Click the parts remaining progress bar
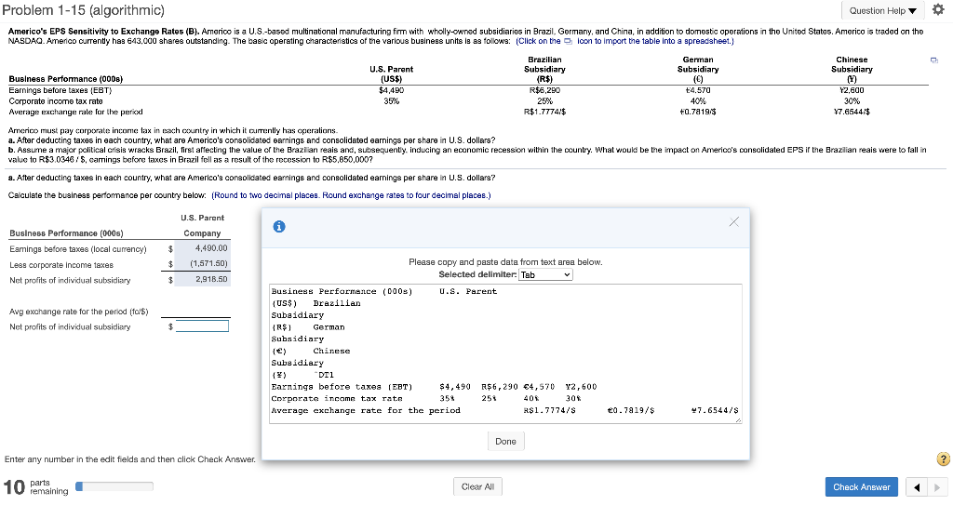Screen dimensions: 953x505 tap(114, 486)
